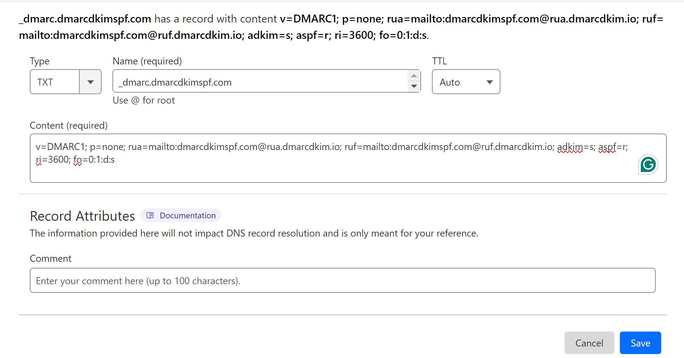
Task: Click the Name field with _dmarc.dmarcdkimspf.com
Action: tap(267, 81)
